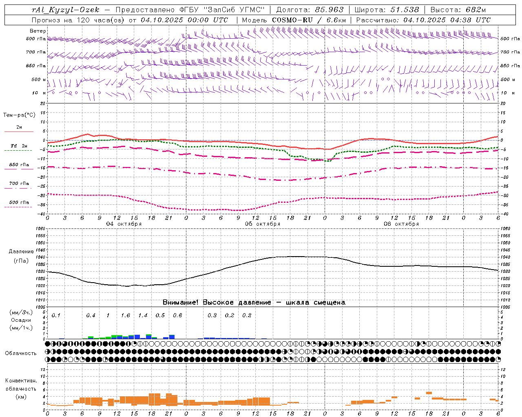Click the '0.1' precipitation amount value
522x417 pixels.
click(56, 316)
